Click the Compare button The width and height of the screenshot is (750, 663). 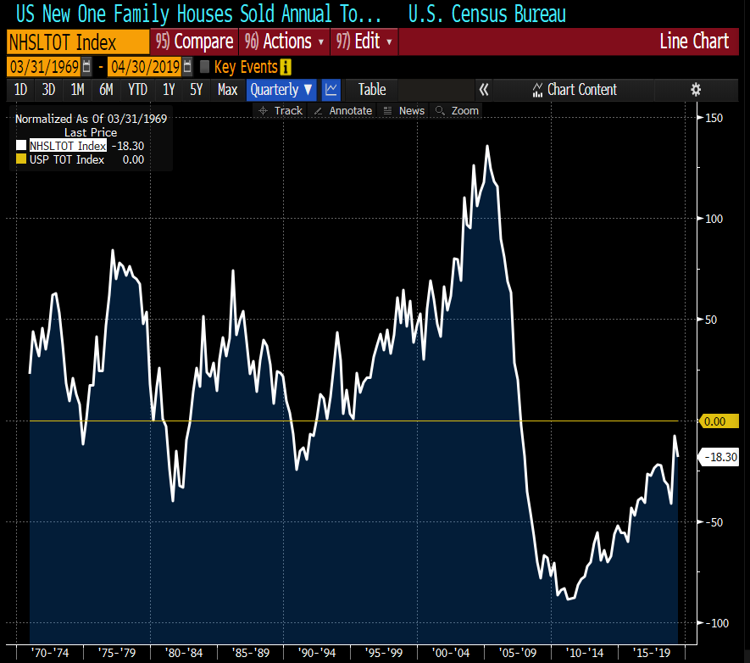[194, 42]
